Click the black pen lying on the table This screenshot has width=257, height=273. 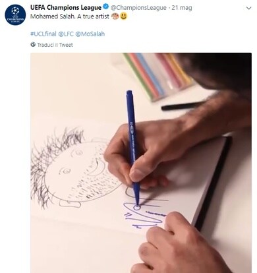pyautogui.click(x=183, y=106)
